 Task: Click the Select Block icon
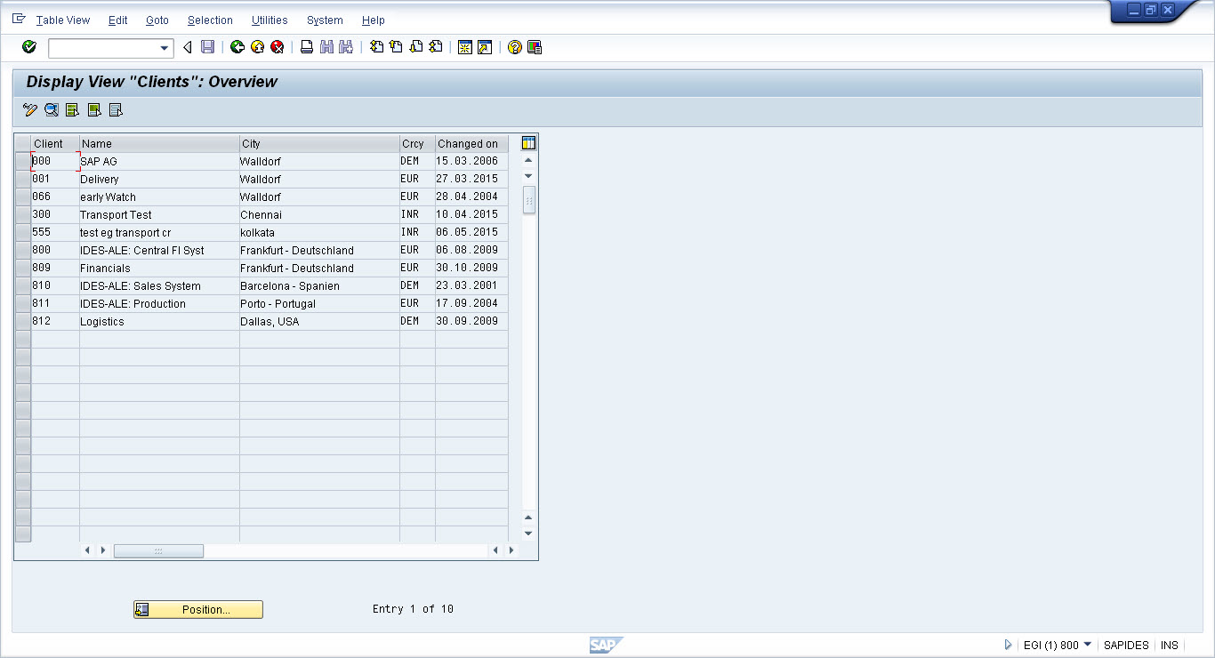click(x=94, y=110)
